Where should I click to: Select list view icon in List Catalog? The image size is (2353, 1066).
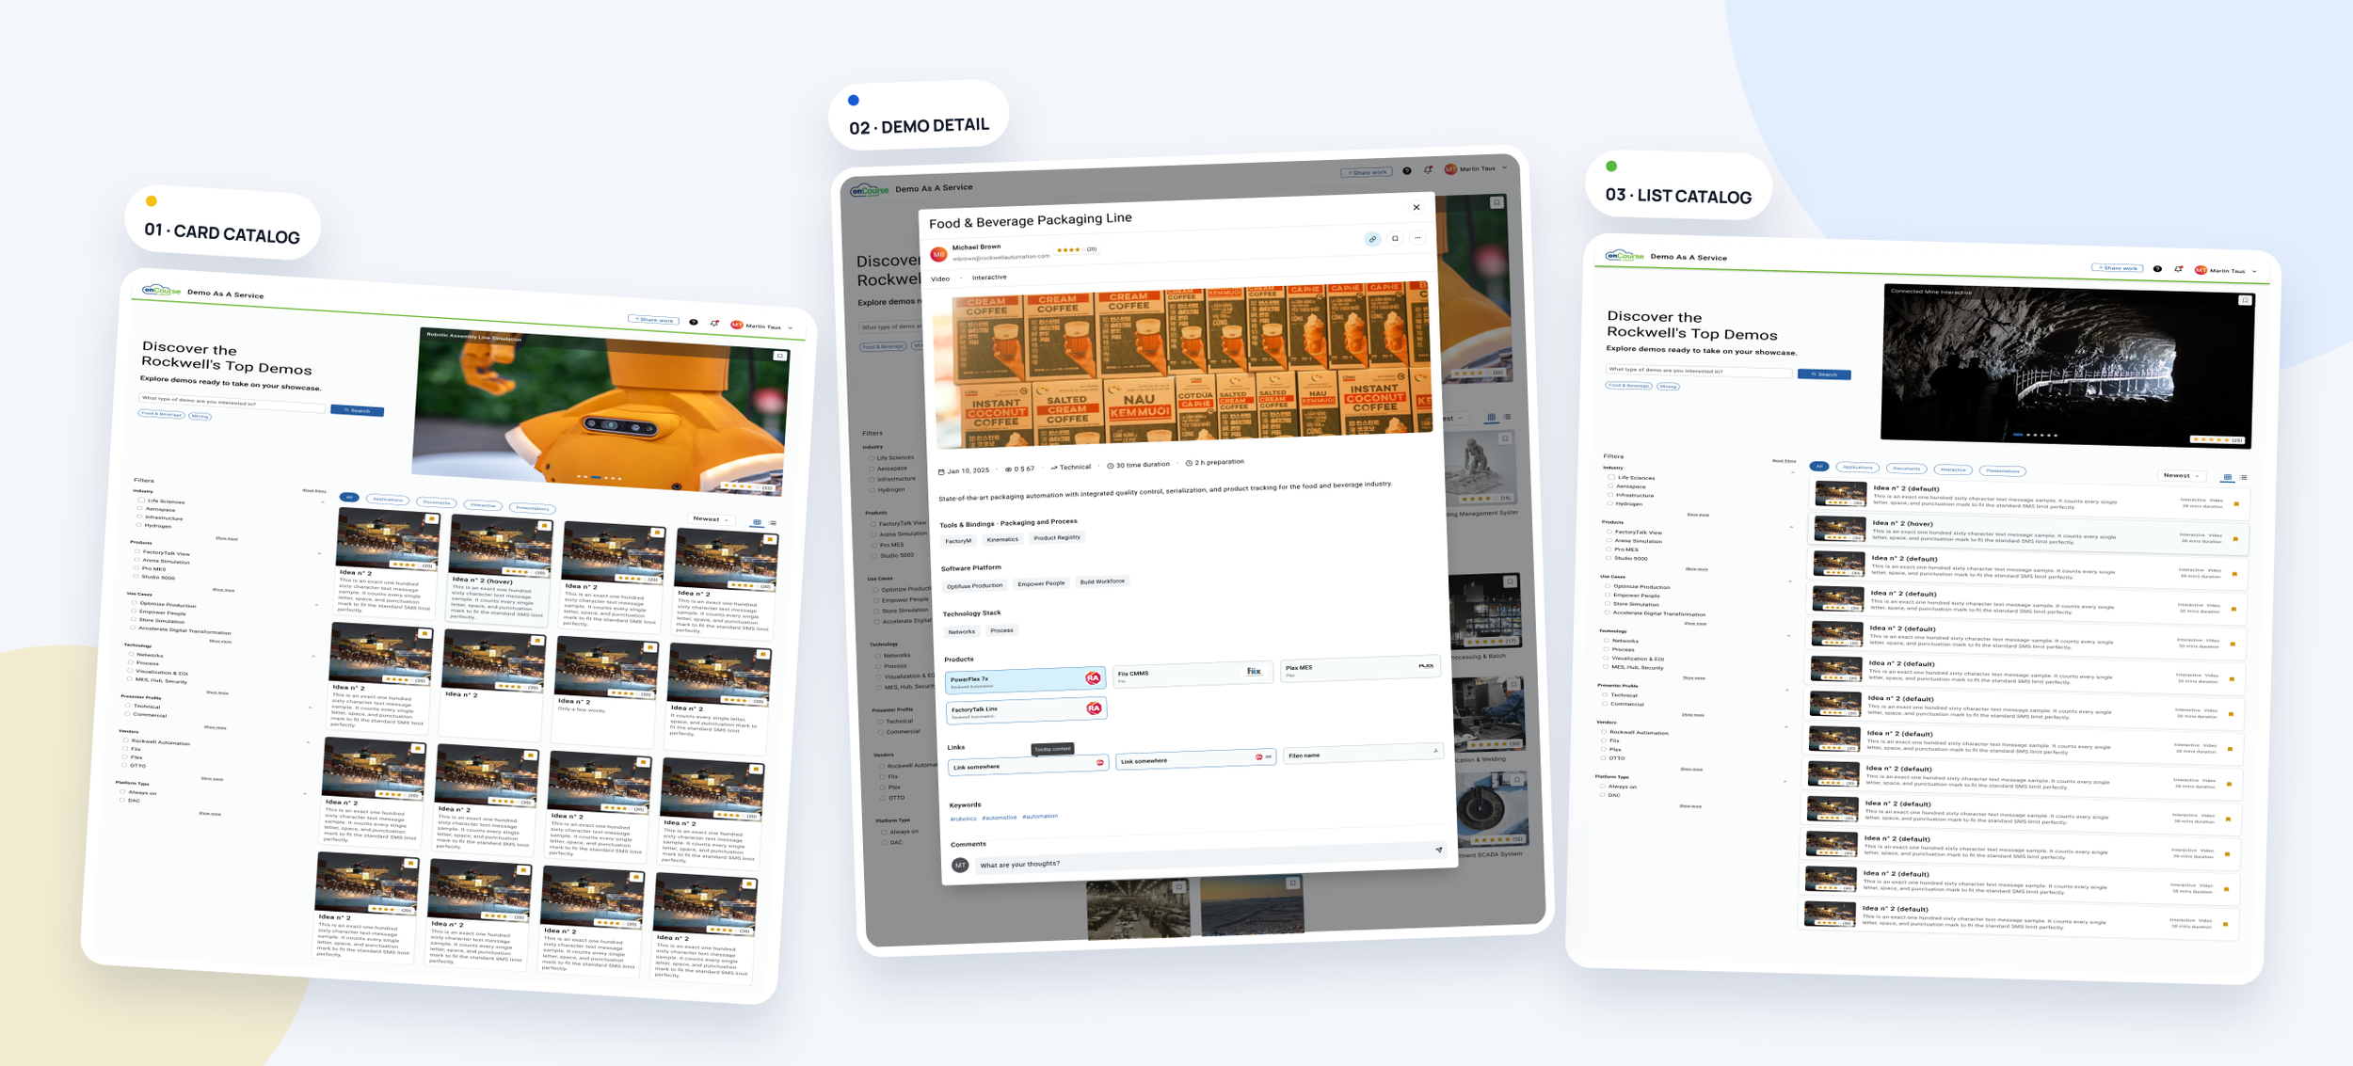tap(2244, 477)
